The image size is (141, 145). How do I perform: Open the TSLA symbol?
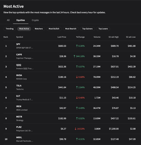pos(19,86)
